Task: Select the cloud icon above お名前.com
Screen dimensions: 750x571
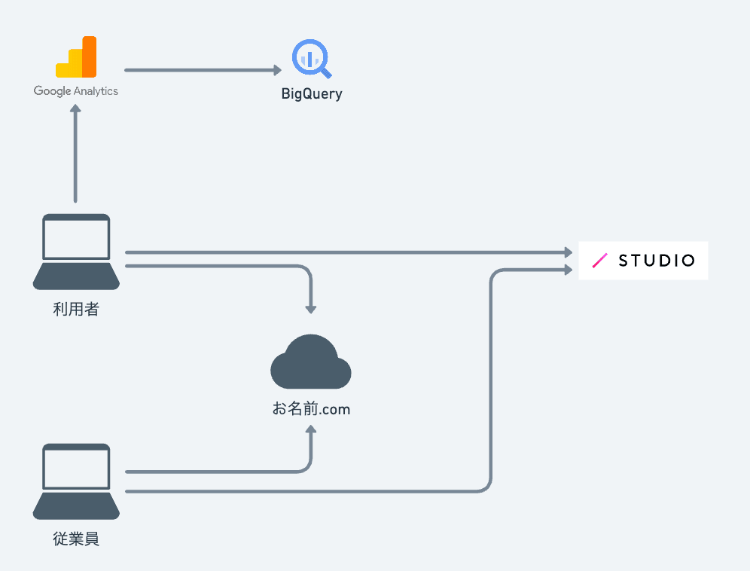Action: coord(311,362)
